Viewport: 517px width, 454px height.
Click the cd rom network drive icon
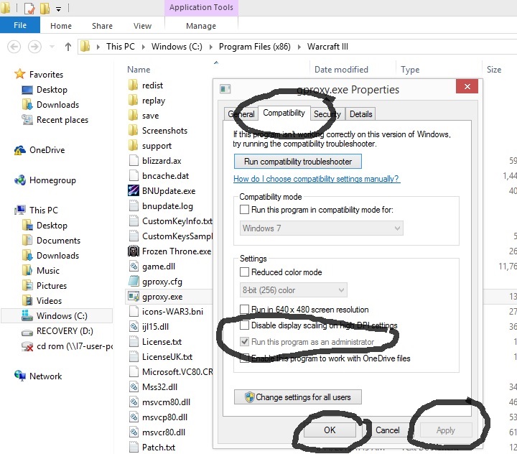click(x=27, y=346)
